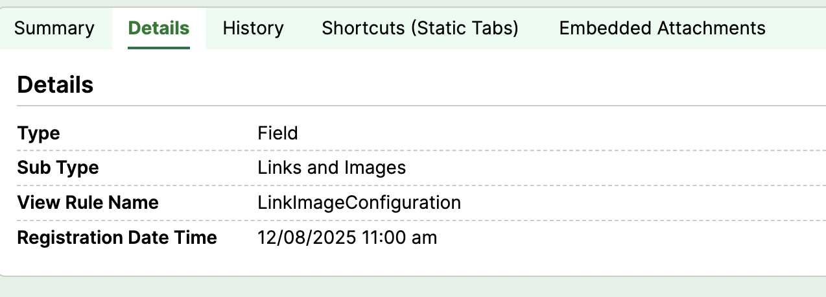Click green underline beneath active Details tab
Image resolution: width=826 pixels, height=297 pixels.
[x=159, y=47]
